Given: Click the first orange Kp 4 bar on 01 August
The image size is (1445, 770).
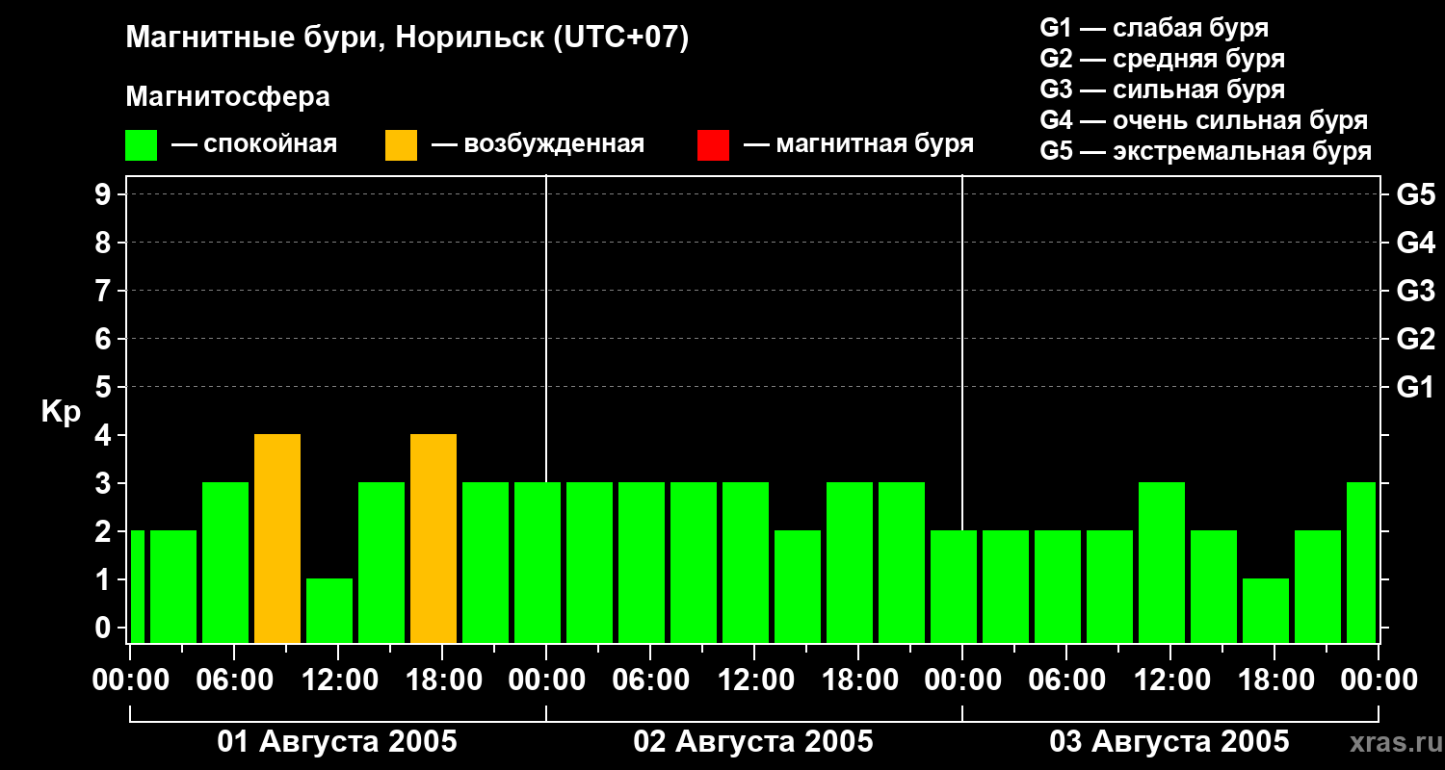Looking at the screenshot, I should (277, 538).
